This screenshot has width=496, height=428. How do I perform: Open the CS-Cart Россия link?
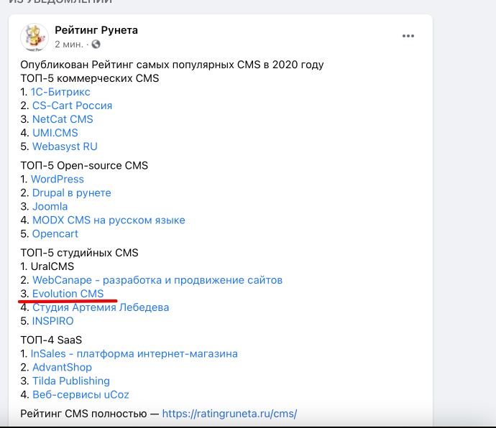72,106
